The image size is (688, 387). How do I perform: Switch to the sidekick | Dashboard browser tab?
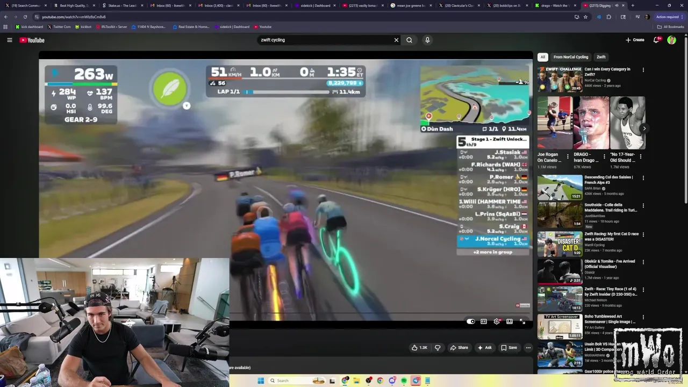point(316,5)
